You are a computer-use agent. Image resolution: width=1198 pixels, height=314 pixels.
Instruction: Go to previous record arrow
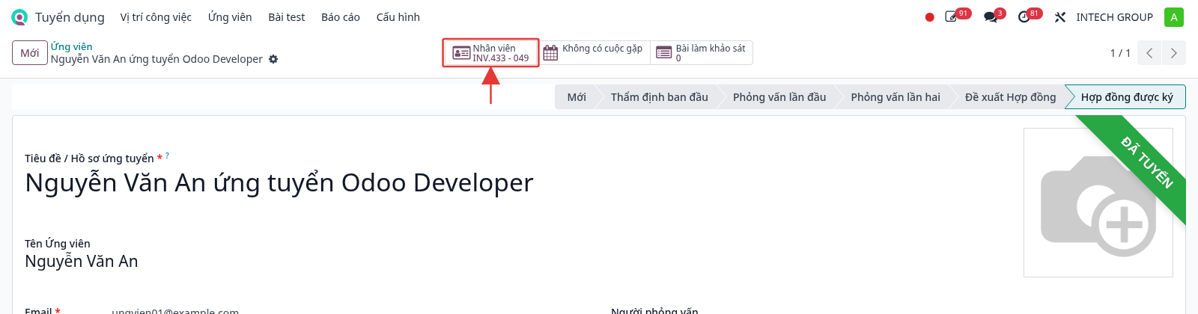1149,53
